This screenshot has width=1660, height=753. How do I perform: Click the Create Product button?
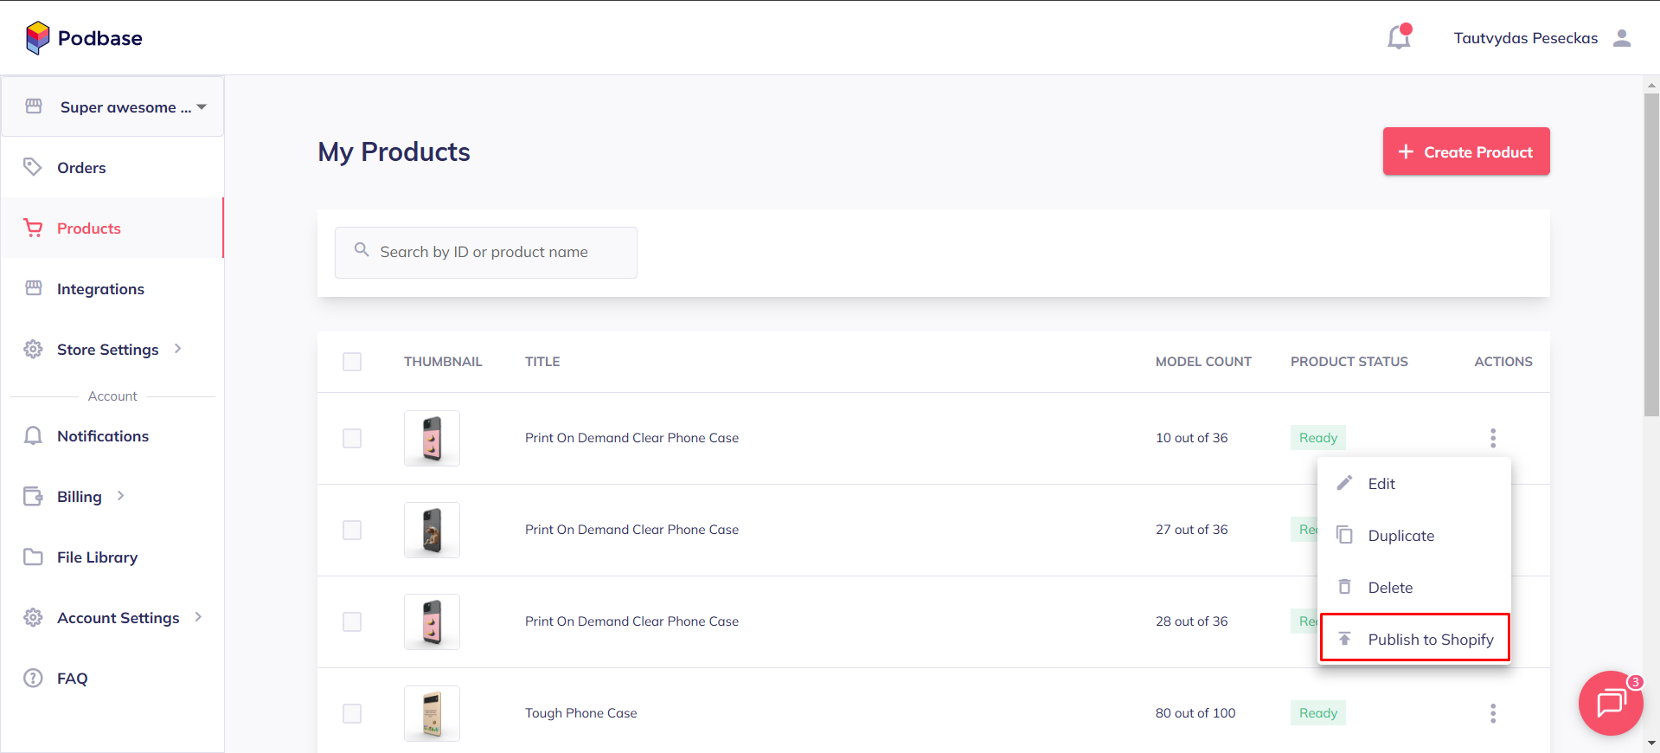tap(1465, 151)
